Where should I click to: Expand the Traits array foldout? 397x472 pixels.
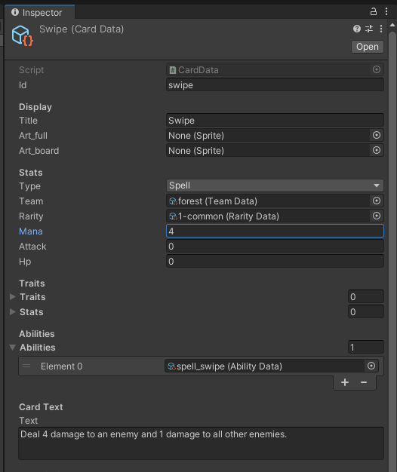12,297
